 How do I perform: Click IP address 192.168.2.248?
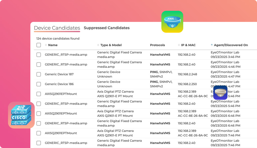187,74
